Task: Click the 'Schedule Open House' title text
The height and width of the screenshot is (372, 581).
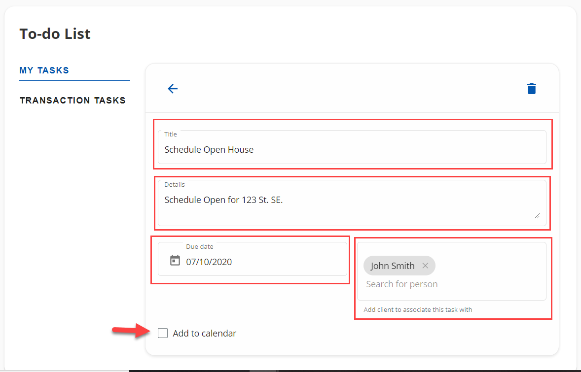Action: 209,150
